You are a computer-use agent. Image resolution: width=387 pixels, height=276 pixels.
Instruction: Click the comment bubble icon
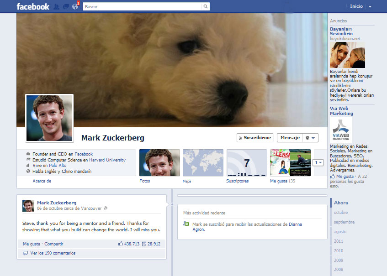tap(26, 253)
